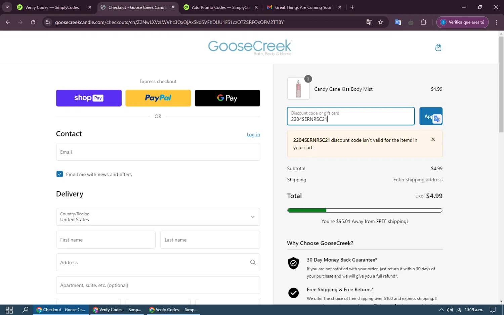Click the address search magnifier icon

tap(253, 262)
